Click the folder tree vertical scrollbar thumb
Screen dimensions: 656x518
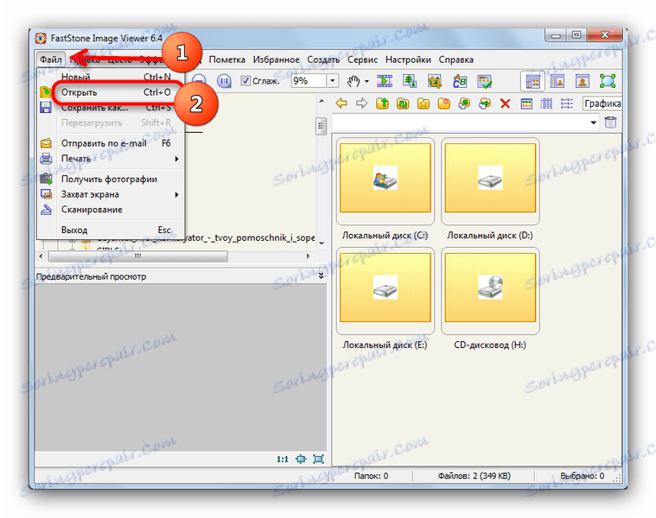(x=321, y=126)
